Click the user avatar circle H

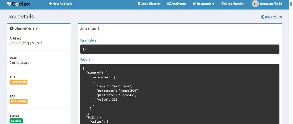point(255,4)
